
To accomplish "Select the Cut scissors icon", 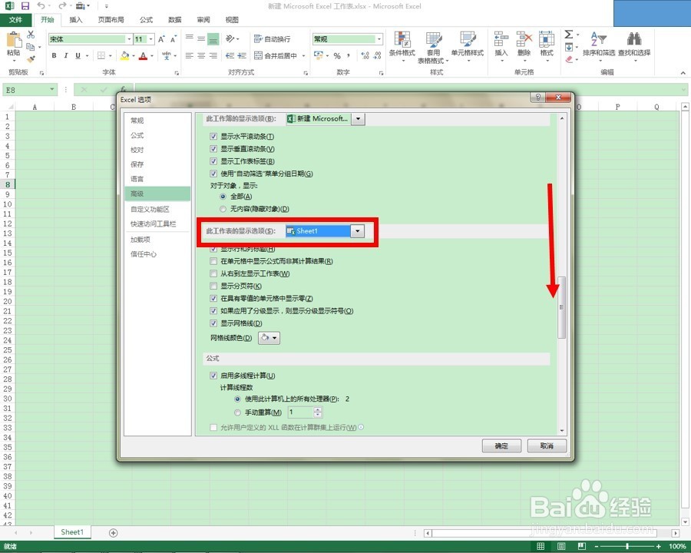I will click(x=31, y=35).
